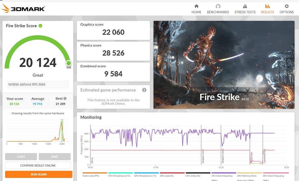
Task: Toggle CPU Utility (%) legend item
Action: pyautogui.click(x=198, y=174)
